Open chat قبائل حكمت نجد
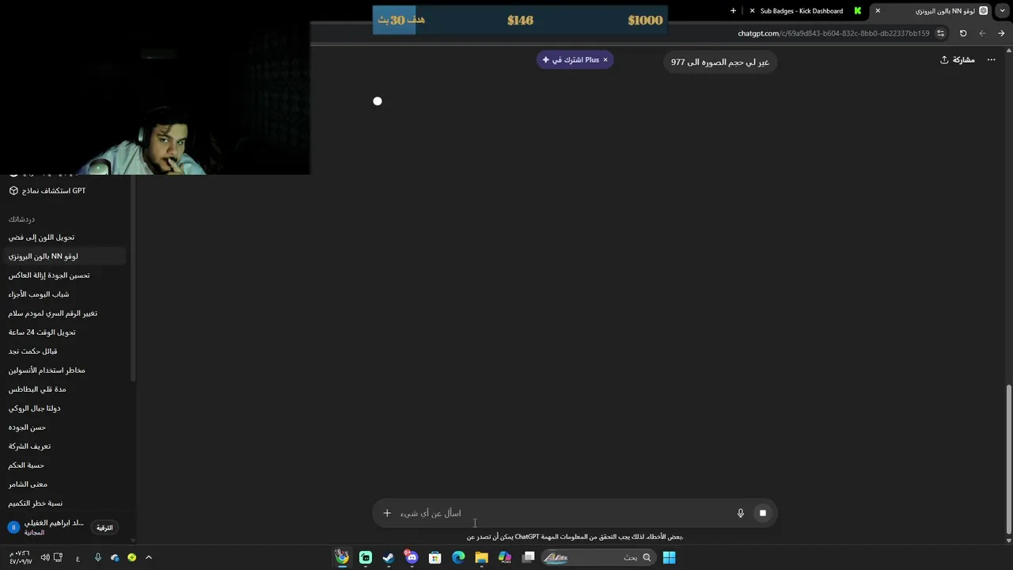1013x570 pixels. pos(32,351)
